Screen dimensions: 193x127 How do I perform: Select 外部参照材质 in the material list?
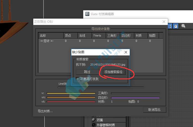coord(109,125)
